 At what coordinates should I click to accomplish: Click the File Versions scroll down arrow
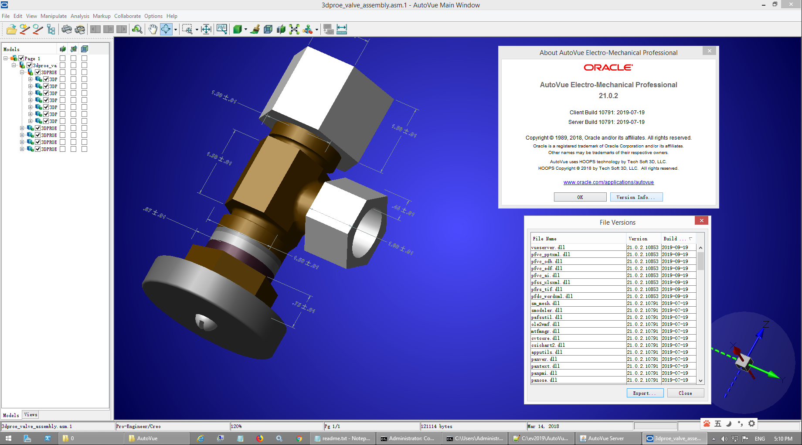pyautogui.click(x=700, y=380)
